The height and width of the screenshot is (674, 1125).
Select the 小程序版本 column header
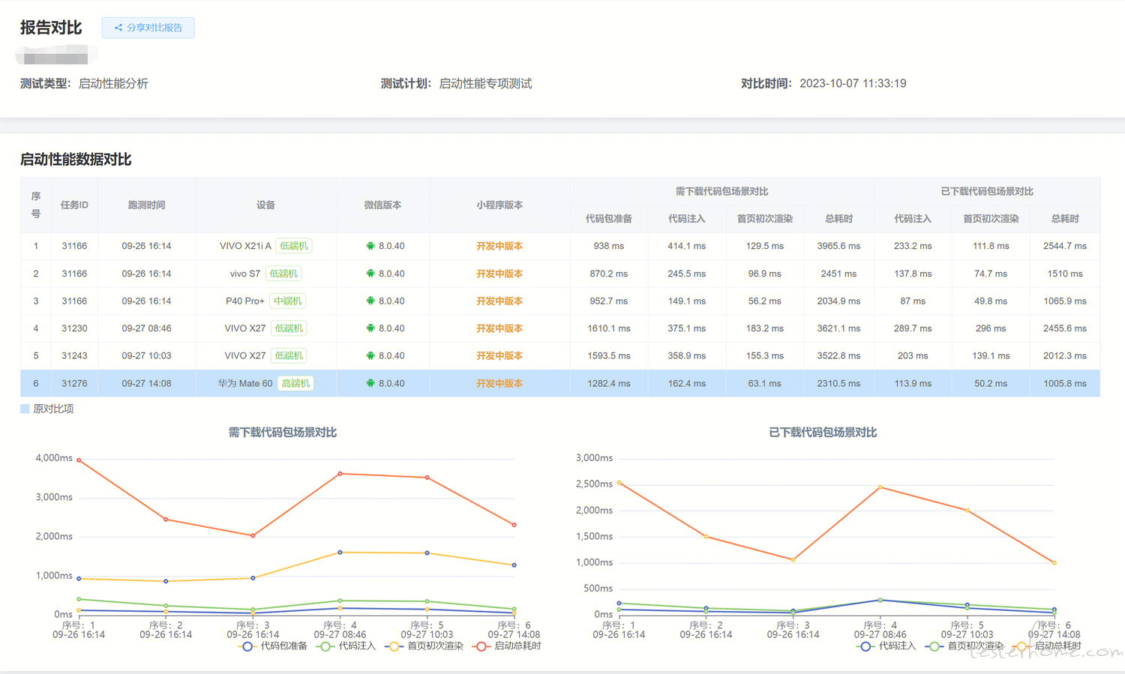(x=499, y=205)
